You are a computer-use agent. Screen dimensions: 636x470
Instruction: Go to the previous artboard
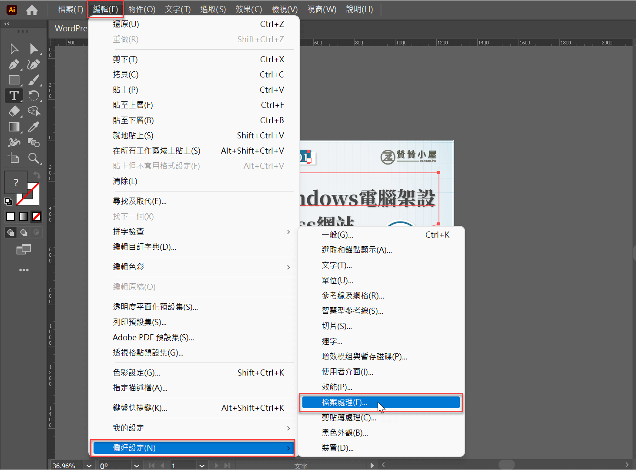point(163,465)
